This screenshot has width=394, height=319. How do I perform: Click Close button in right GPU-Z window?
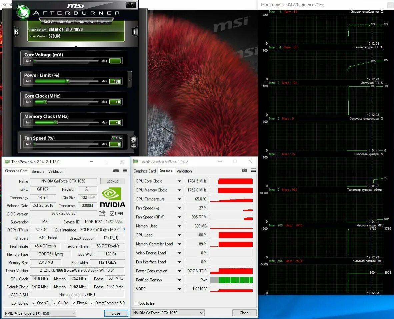coord(244,313)
